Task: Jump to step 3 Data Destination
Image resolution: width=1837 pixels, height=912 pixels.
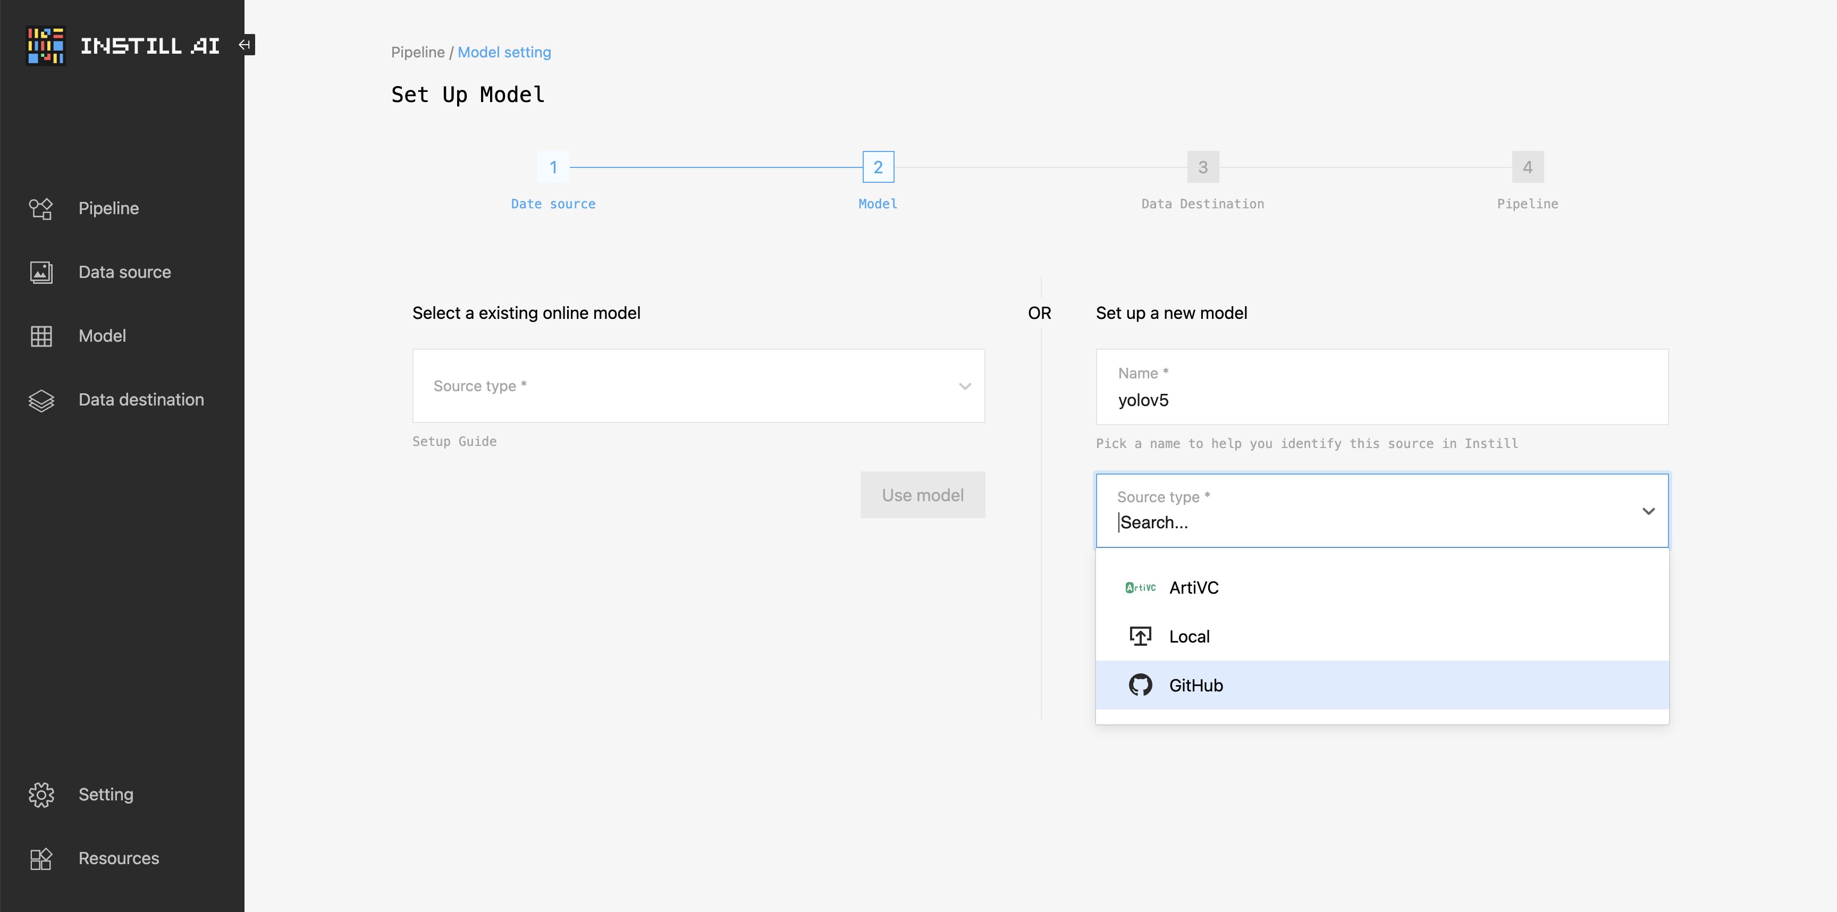Action: click(1202, 167)
